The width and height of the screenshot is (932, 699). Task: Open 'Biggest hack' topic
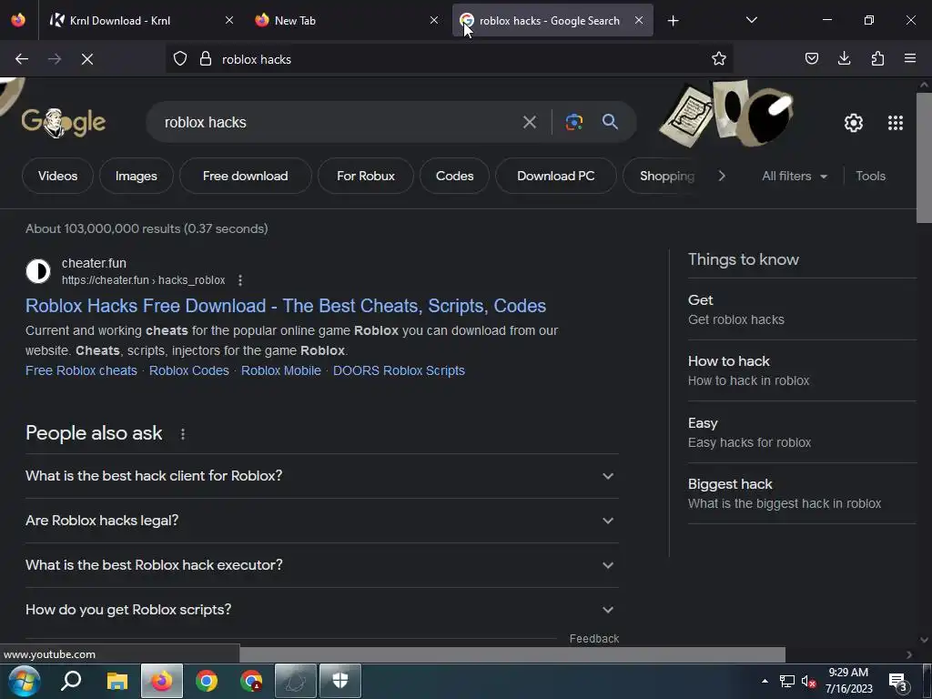coord(802,493)
